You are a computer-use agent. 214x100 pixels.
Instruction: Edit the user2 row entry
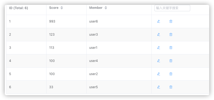click(159, 74)
